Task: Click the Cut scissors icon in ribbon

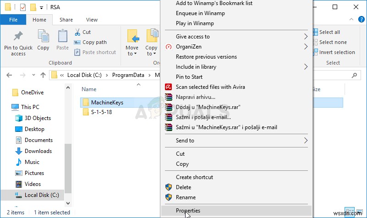Action: (x=77, y=32)
